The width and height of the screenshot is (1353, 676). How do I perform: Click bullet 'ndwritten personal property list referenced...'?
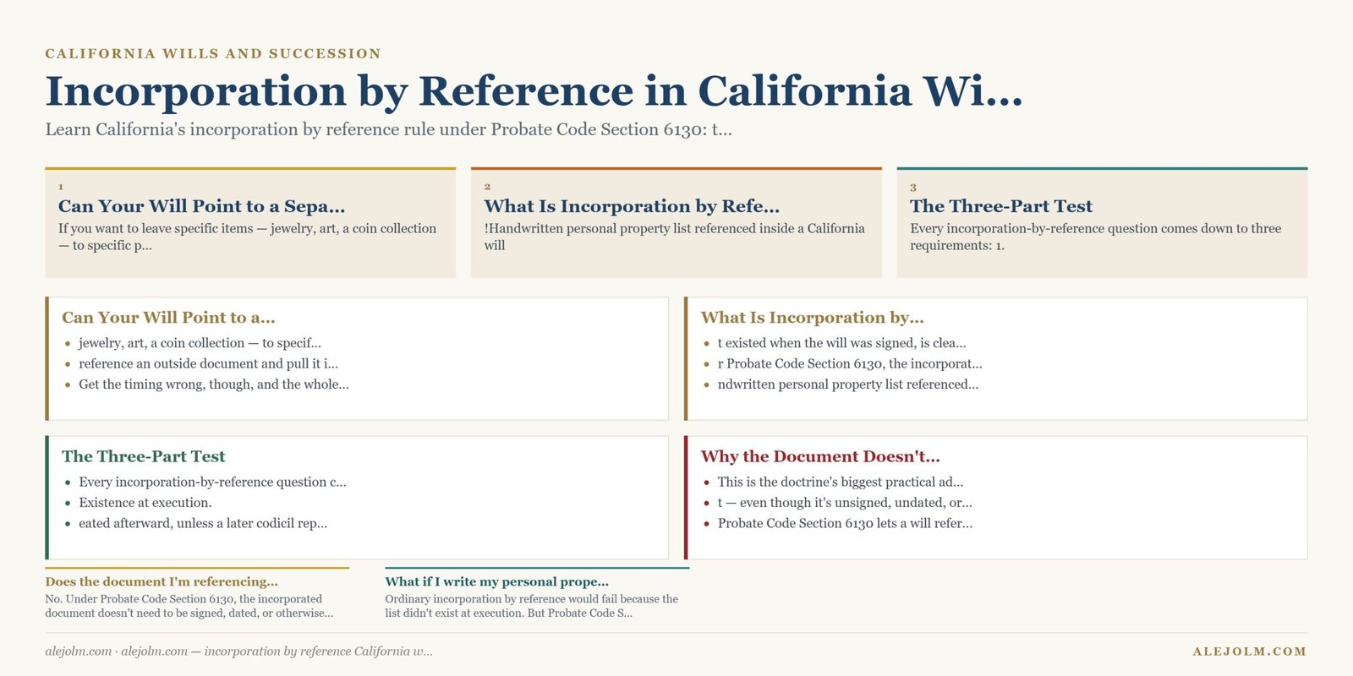pyautogui.click(x=848, y=384)
